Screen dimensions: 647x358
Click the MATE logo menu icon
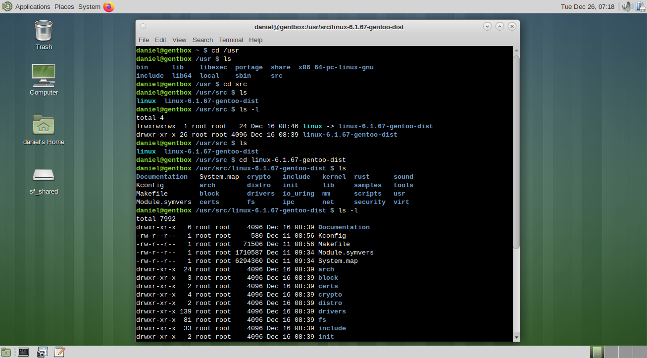(7, 6)
